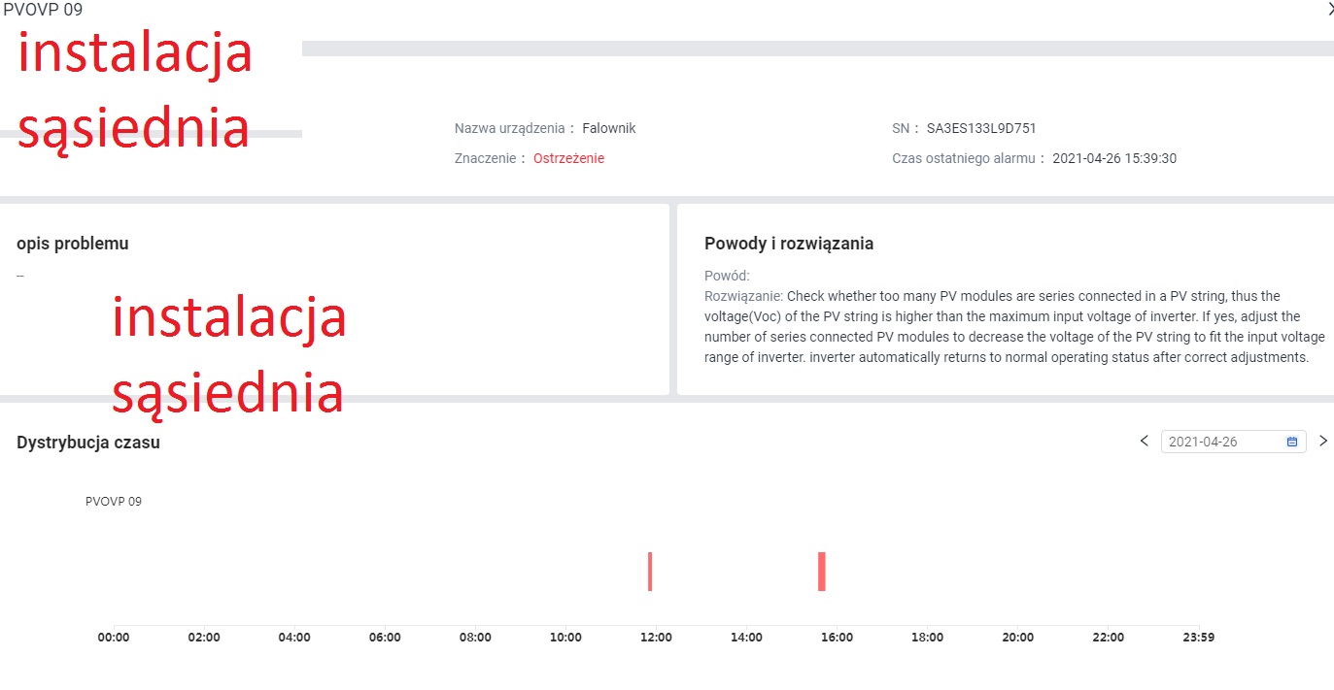Screen dimensions: 1334x690
Task: Click the 00:00 axis label
Action: click(114, 638)
